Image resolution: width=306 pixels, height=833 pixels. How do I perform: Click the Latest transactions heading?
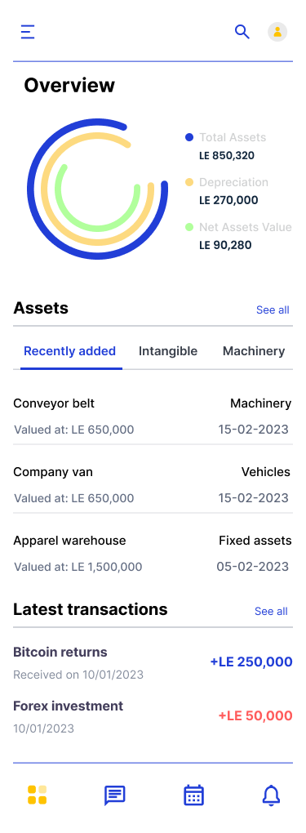[91, 609]
